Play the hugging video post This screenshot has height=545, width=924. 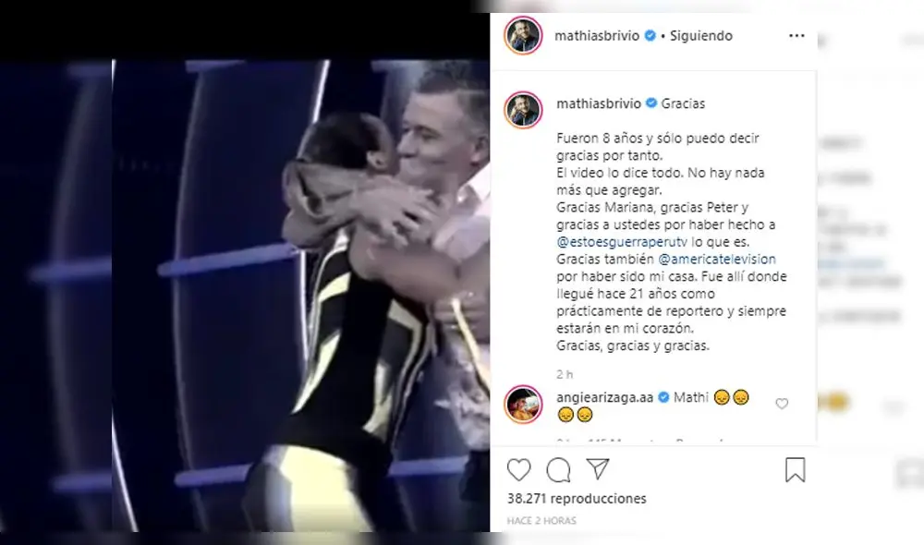pos(245,296)
